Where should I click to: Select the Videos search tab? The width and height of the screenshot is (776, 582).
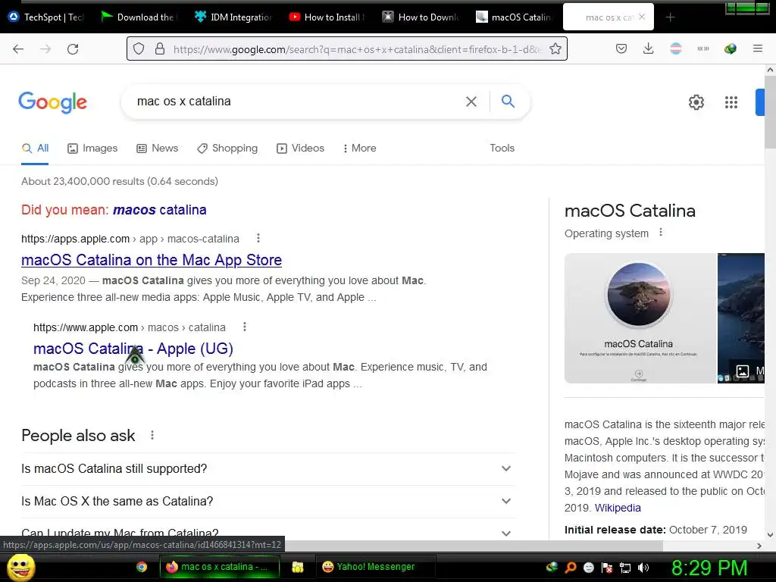(x=300, y=148)
